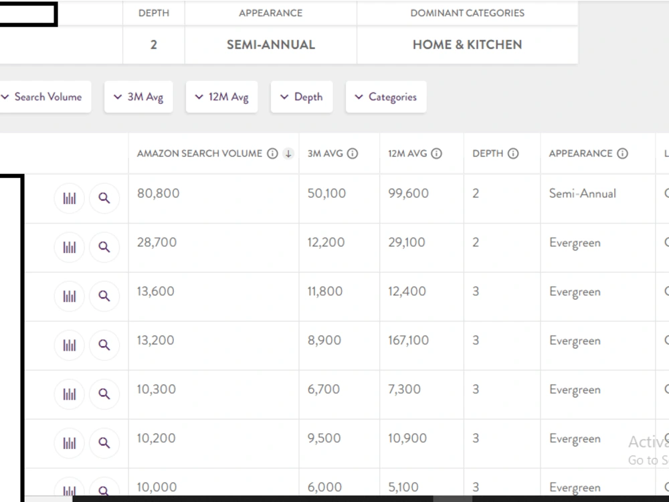The height and width of the screenshot is (502, 669).
Task: Expand the Depth filter dropdown
Action: [x=302, y=97]
